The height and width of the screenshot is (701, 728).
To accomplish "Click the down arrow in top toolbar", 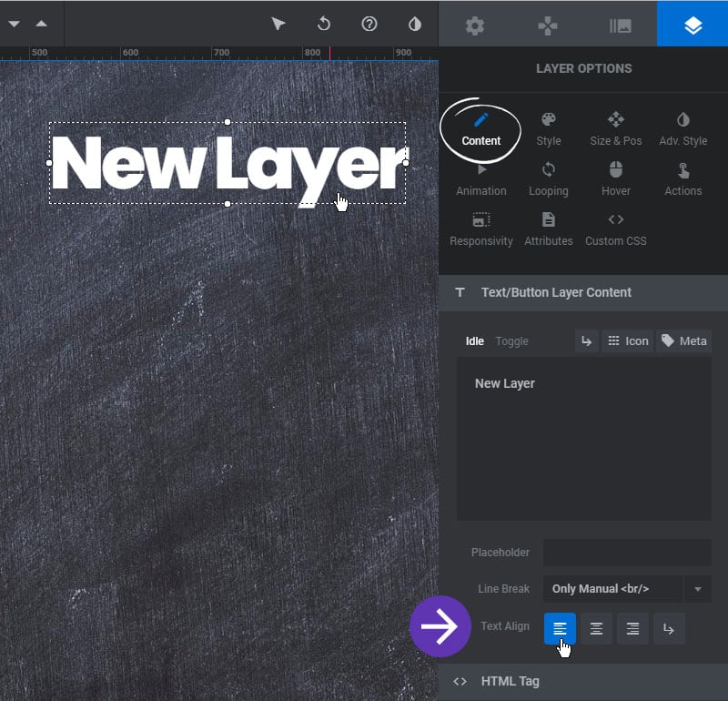I will click(14, 24).
